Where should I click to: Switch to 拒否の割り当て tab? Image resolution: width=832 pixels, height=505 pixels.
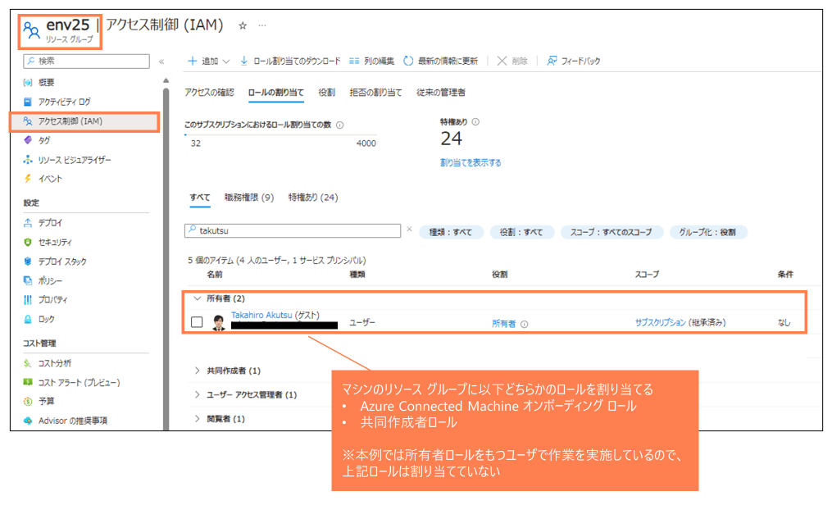pyautogui.click(x=375, y=93)
